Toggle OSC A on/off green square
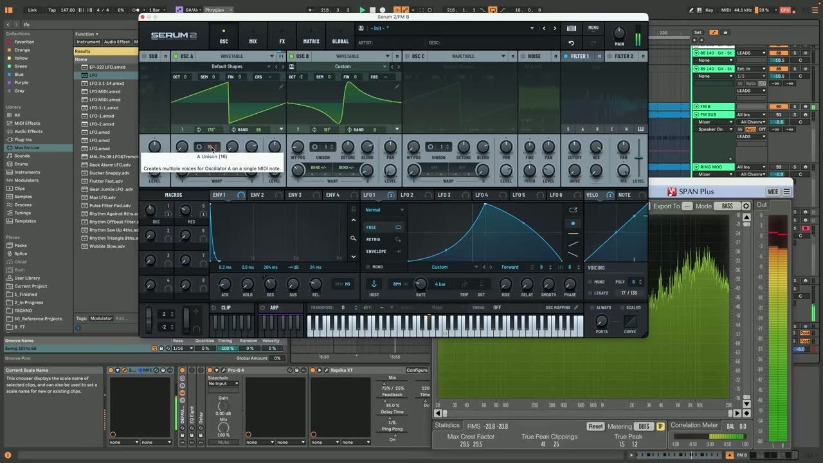The image size is (823, 463). click(176, 57)
